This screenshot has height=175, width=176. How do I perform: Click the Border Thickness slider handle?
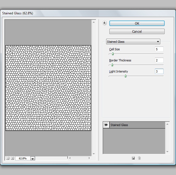(x=112, y=65)
